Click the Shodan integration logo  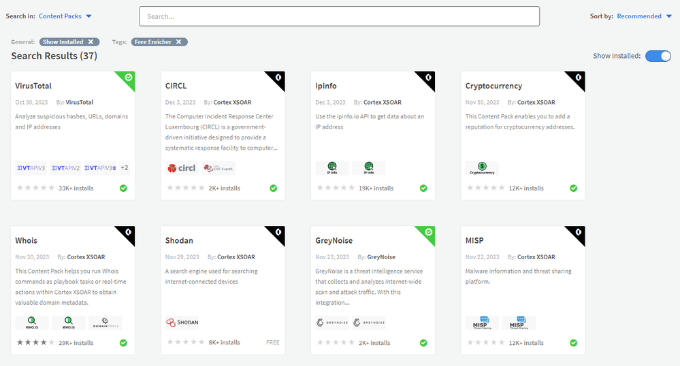coord(182,322)
